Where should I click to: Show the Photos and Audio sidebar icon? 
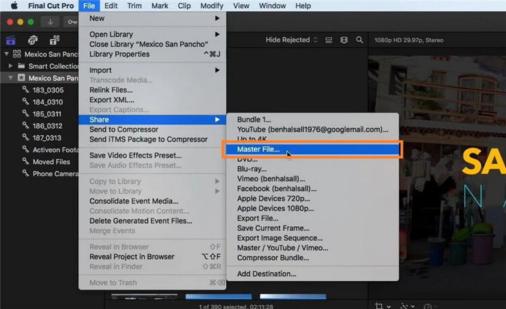pyautogui.click(x=33, y=40)
